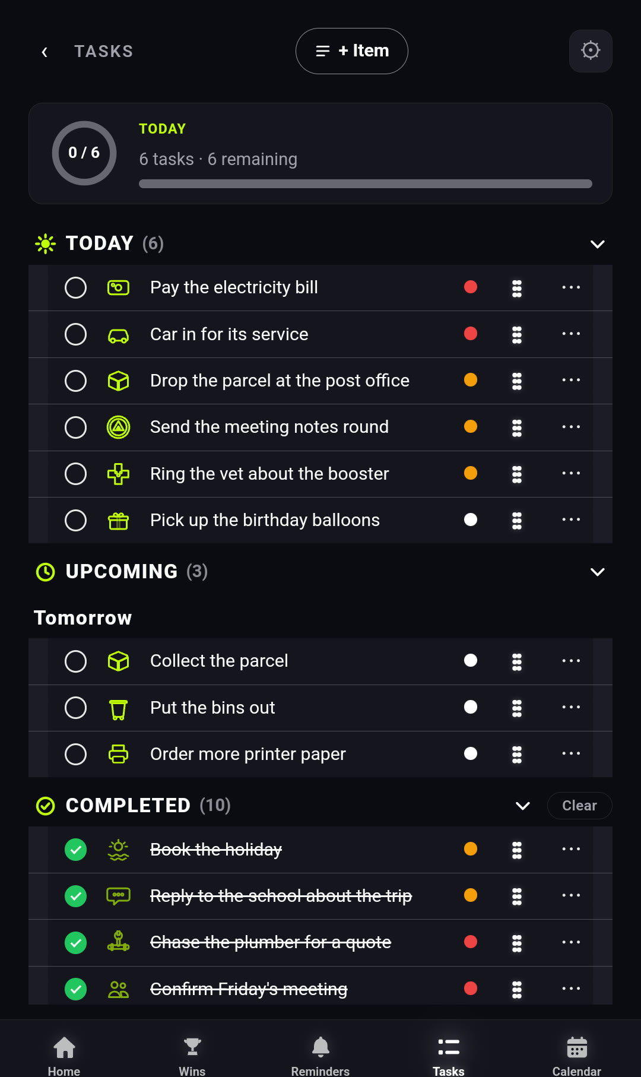Click the wallet icon beside Pay the electricity bill
Screen dimensions: 641x1077
point(118,288)
